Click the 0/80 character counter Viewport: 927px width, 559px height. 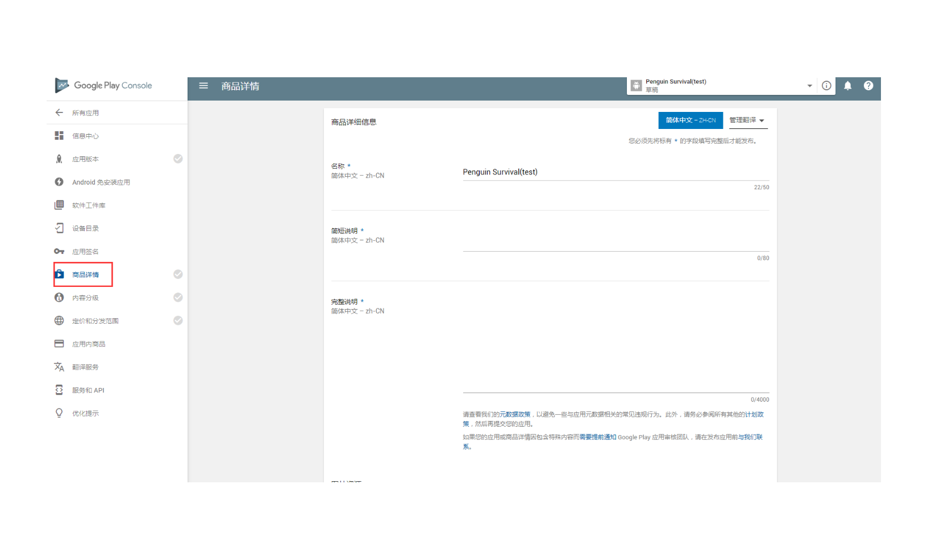click(763, 258)
